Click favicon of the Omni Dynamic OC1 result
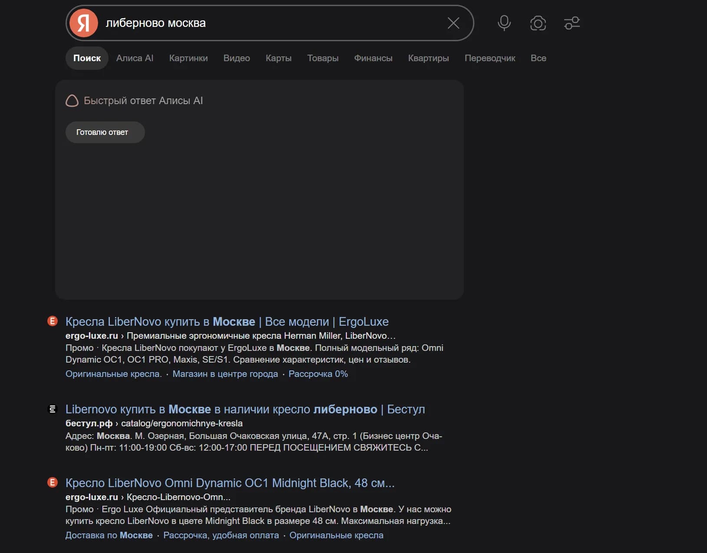Viewport: 707px width, 553px height. click(53, 482)
